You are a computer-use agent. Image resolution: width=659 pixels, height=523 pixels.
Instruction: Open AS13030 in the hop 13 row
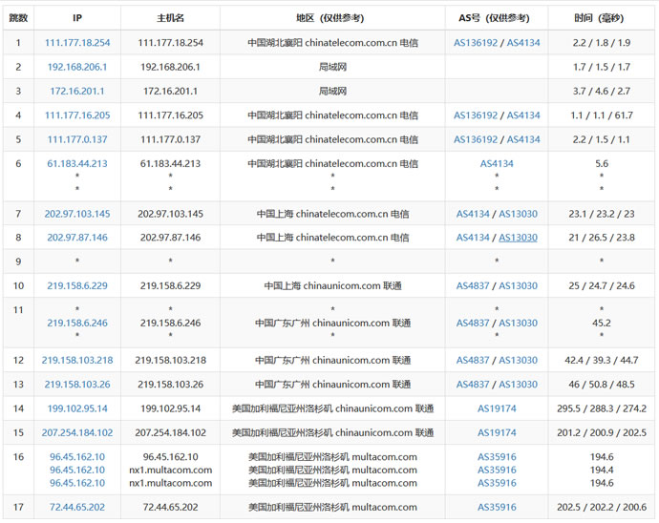[x=519, y=385]
